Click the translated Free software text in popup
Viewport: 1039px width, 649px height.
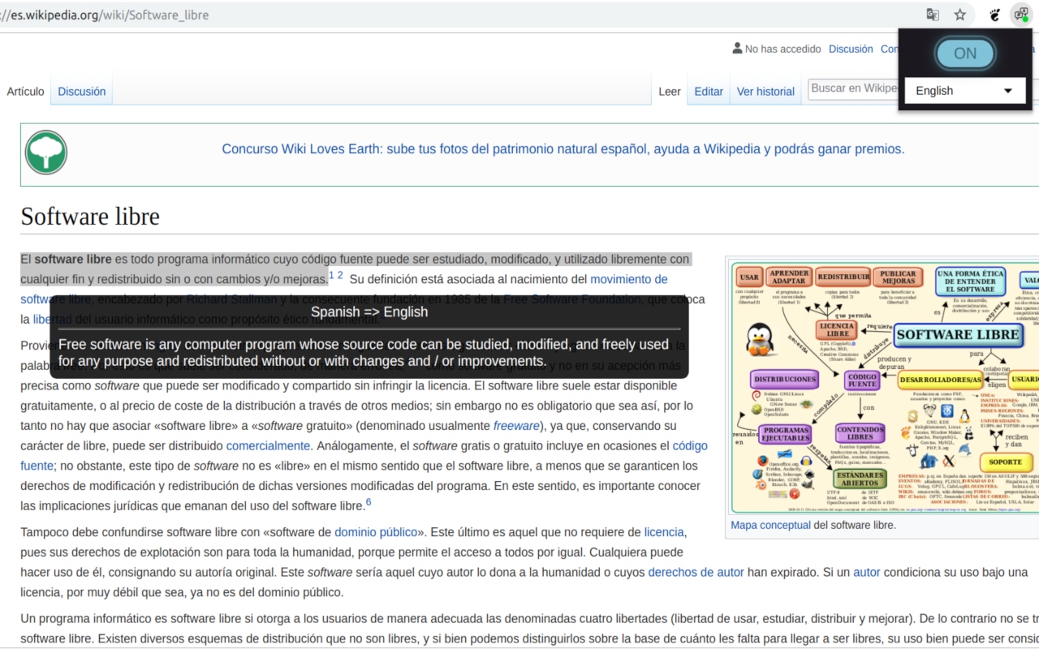364,353
